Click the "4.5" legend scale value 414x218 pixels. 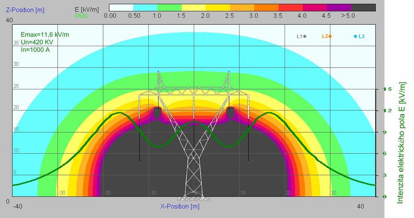point(326,16)
